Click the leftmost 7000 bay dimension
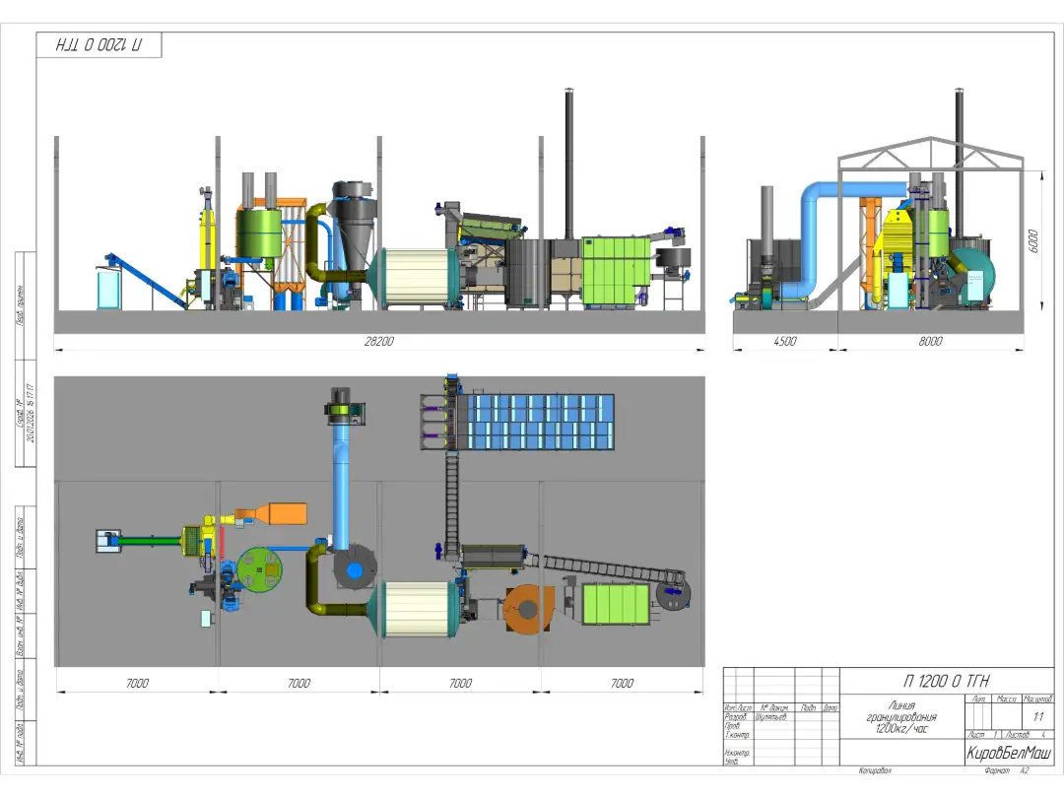Screen dimensions: 1064x798 click(136, 683)
